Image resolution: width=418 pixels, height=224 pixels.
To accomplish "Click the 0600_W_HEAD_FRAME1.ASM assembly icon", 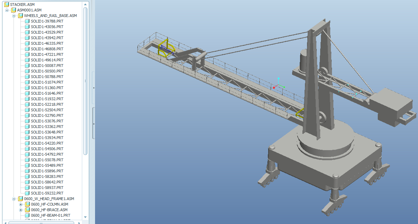I will coord(20,199).
